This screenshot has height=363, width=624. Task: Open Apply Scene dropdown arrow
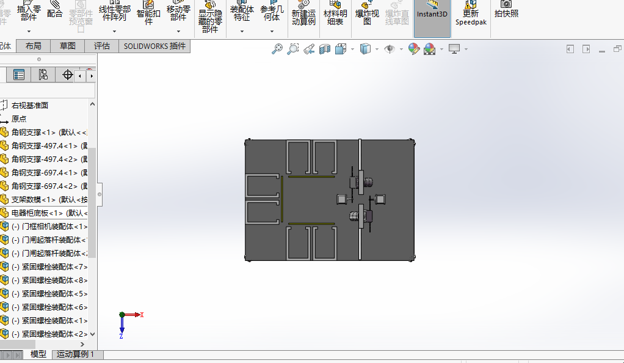click(441, 50)
